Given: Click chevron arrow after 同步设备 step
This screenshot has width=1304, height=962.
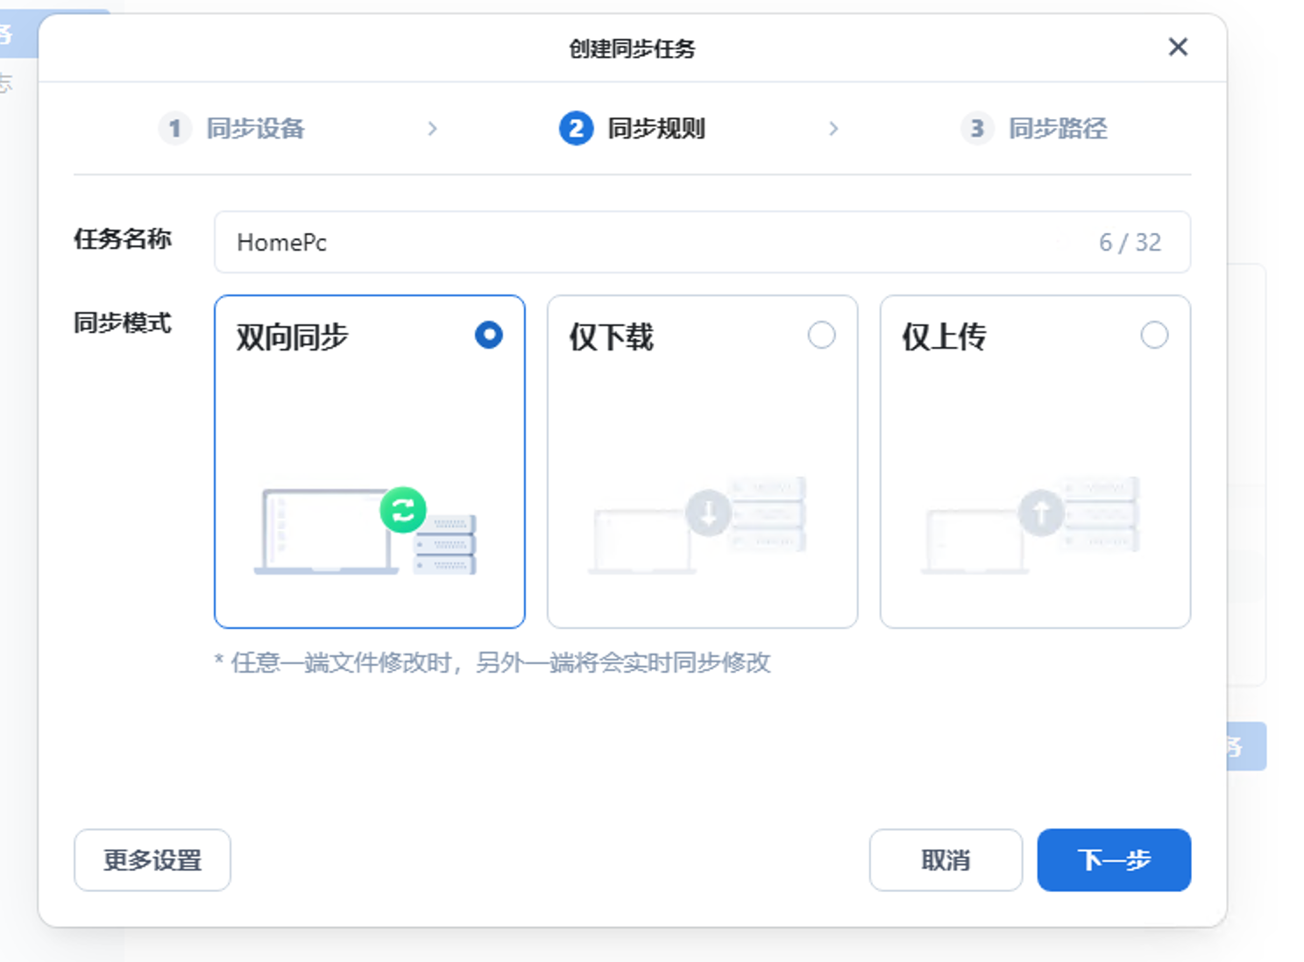Looking at the screenshot, I should point(432,129).
